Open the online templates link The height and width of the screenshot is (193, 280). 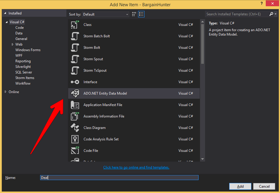pyautogui.click(x=136, y=167)
